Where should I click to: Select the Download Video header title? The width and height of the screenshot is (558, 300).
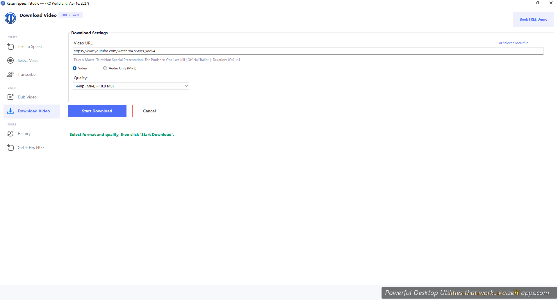[38, 15]
